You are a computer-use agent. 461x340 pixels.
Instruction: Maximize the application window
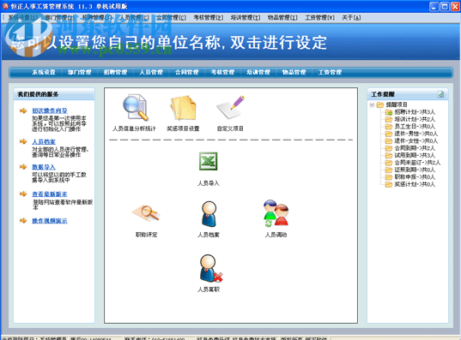[445, 7]
